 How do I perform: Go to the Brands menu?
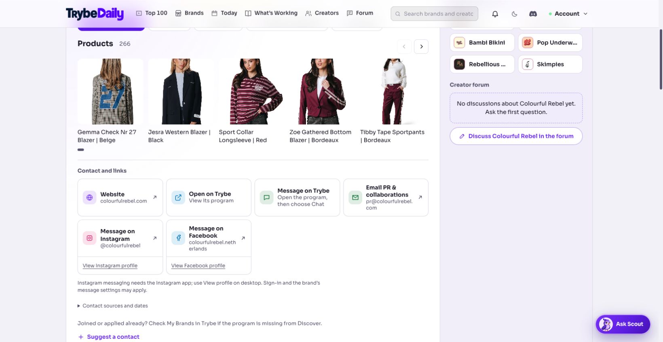(189, 13)
